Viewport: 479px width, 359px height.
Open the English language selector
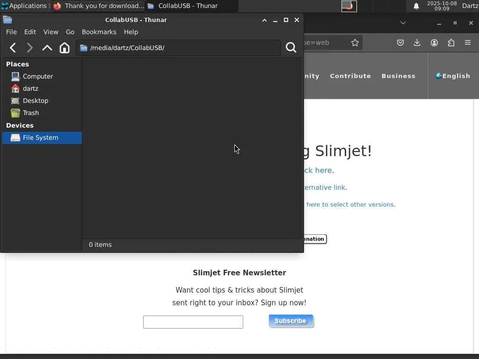click(x=453, y=76)
